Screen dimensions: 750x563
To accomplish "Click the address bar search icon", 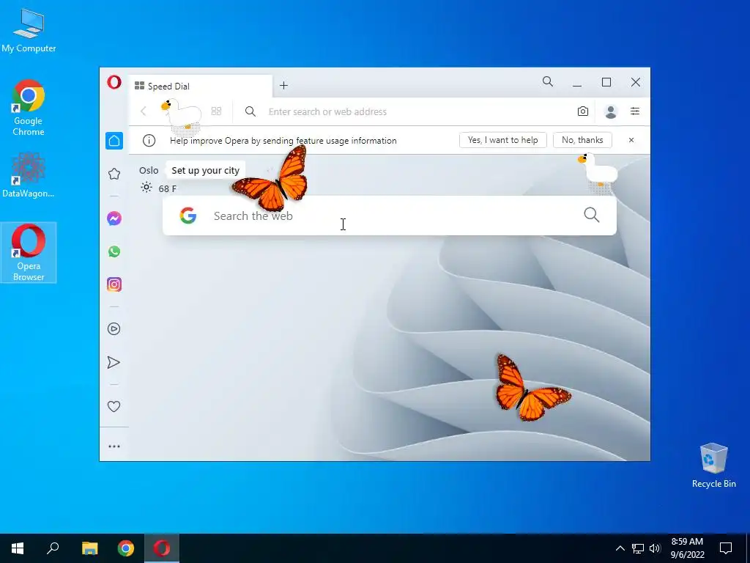I will [x=250, y=111].
